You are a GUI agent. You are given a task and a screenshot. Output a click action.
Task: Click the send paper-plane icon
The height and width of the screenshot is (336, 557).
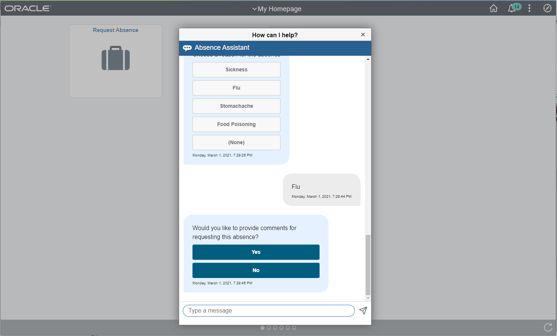[x=363, y=311]
